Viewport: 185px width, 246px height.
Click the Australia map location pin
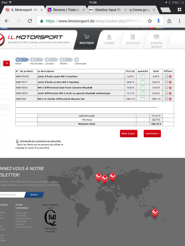155,213
